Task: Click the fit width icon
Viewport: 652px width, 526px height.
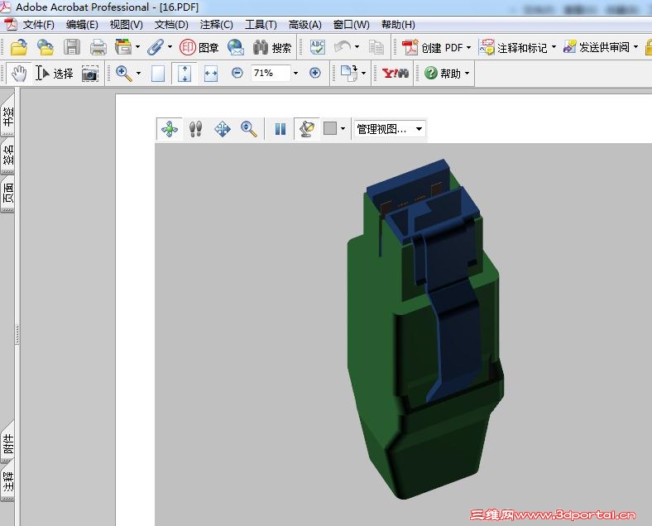Action: pos(211,74)
